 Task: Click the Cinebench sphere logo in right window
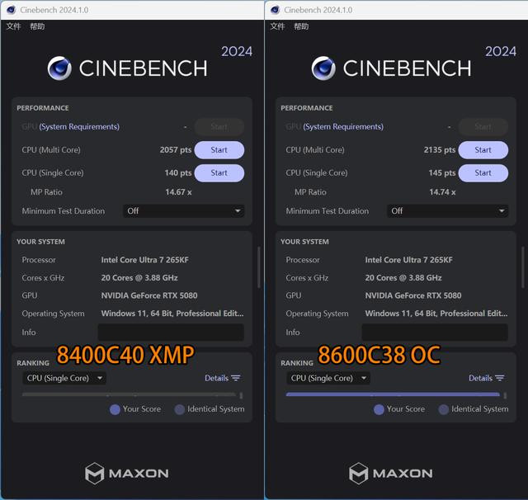pyautogui.click(x=323, y=68)
